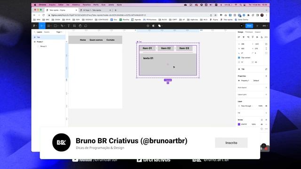Click Contato on the canvas
The width and height of the screenshot is (301, 169).
(x=111, y=40)
